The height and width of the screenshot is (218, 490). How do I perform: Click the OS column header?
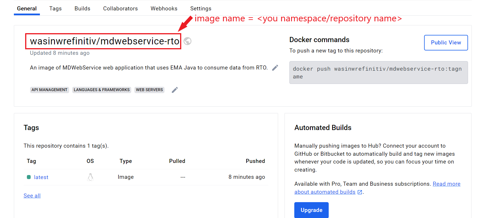pos(90,161)
